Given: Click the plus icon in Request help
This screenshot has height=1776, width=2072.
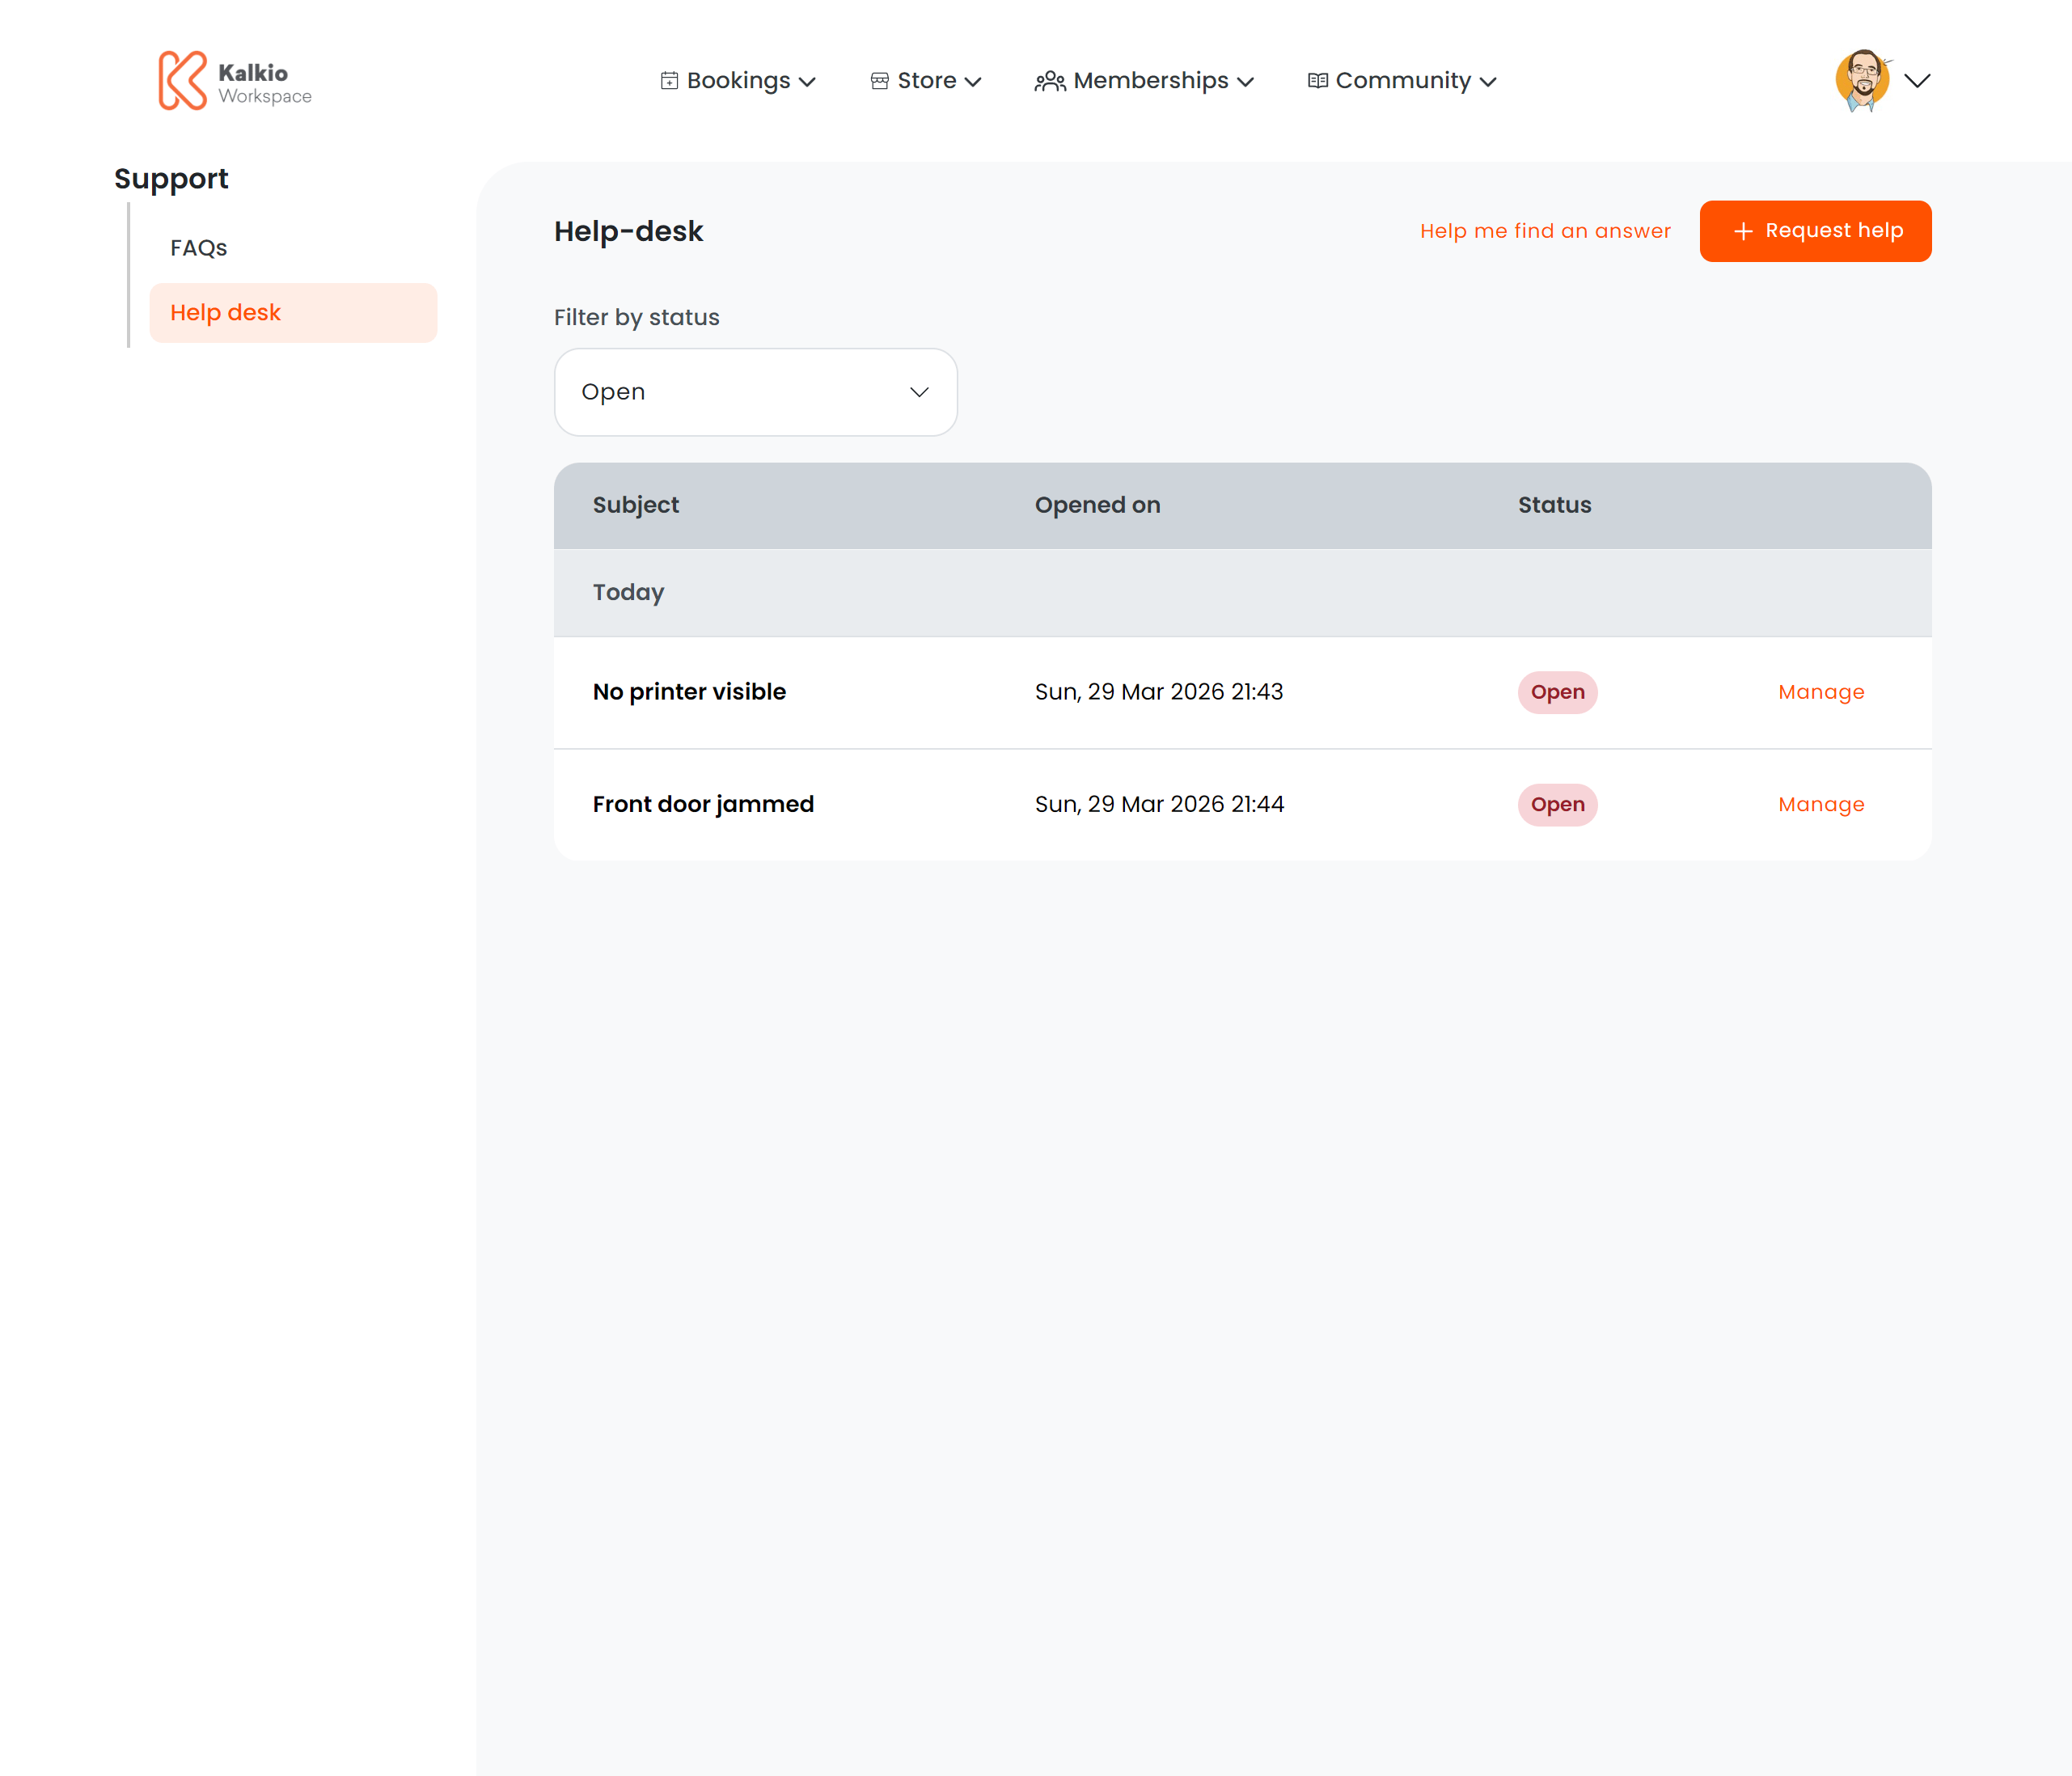Looking at the screenshot, I should [x=1743, y=231].
